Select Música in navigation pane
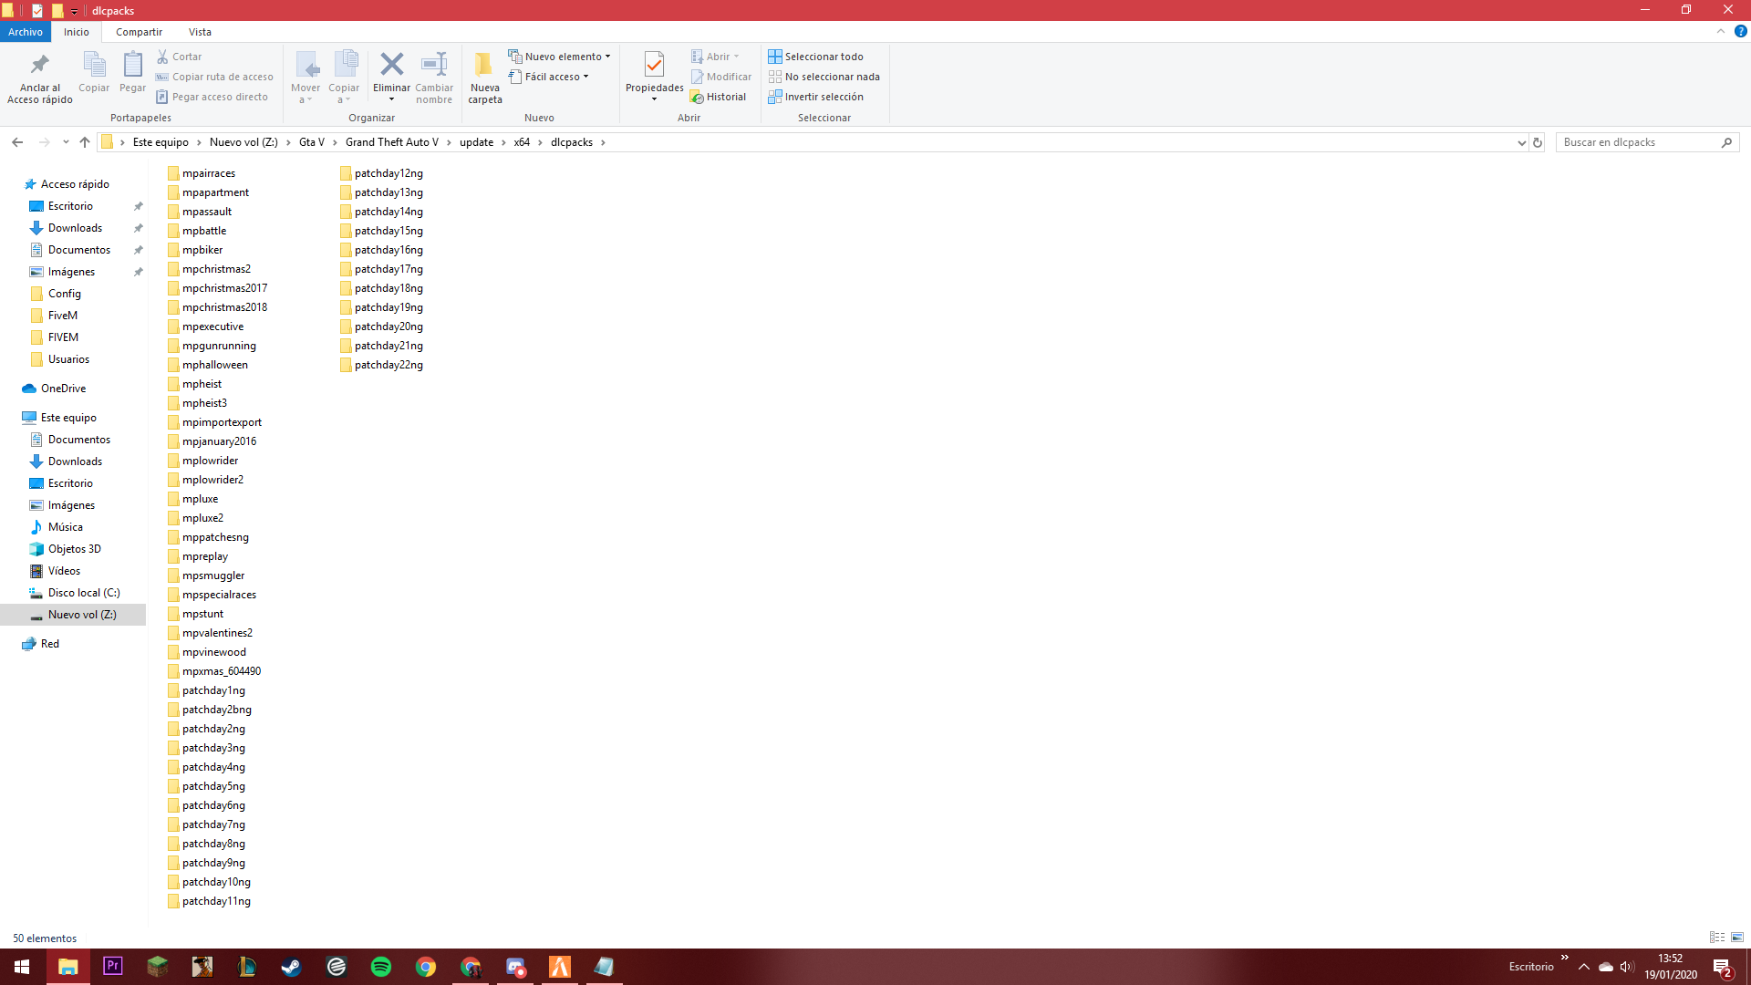The width and height of the screenshot is (1751, 985). pos(66,527)
